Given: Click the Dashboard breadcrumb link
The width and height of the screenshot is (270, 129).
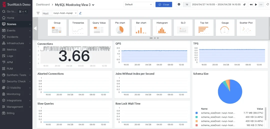Looking at the screenshot, I should [x=43, y=5].
